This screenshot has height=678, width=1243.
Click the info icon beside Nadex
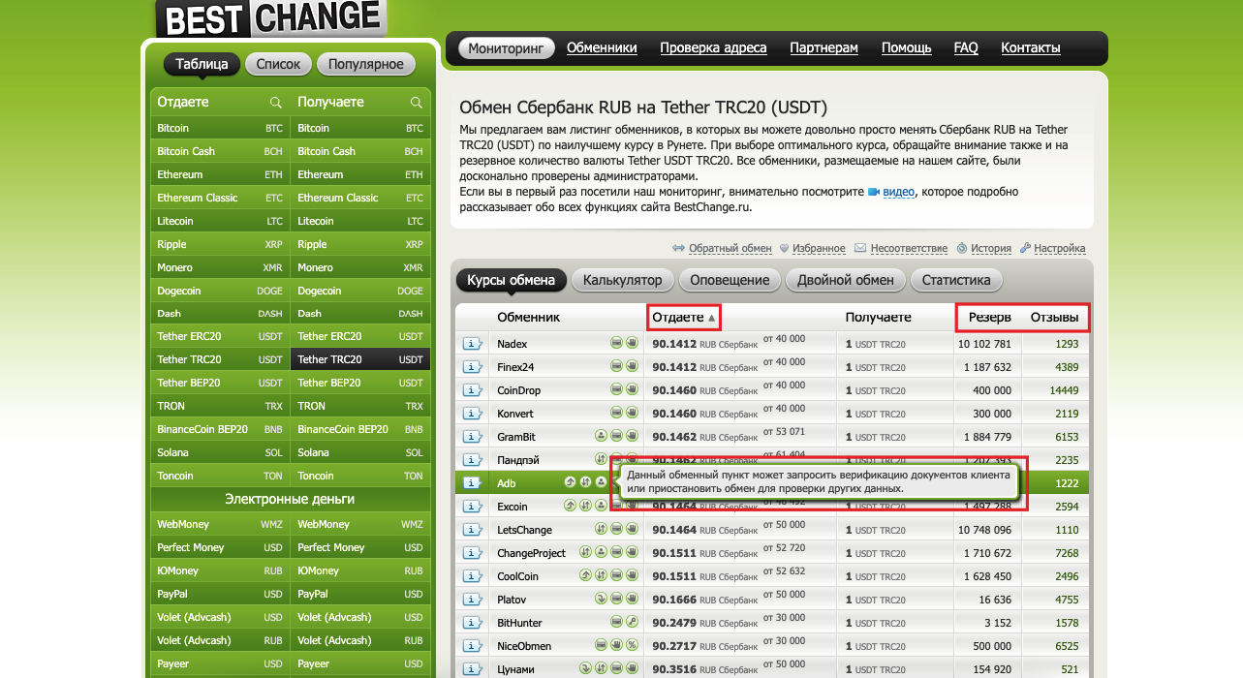point(473,344)
